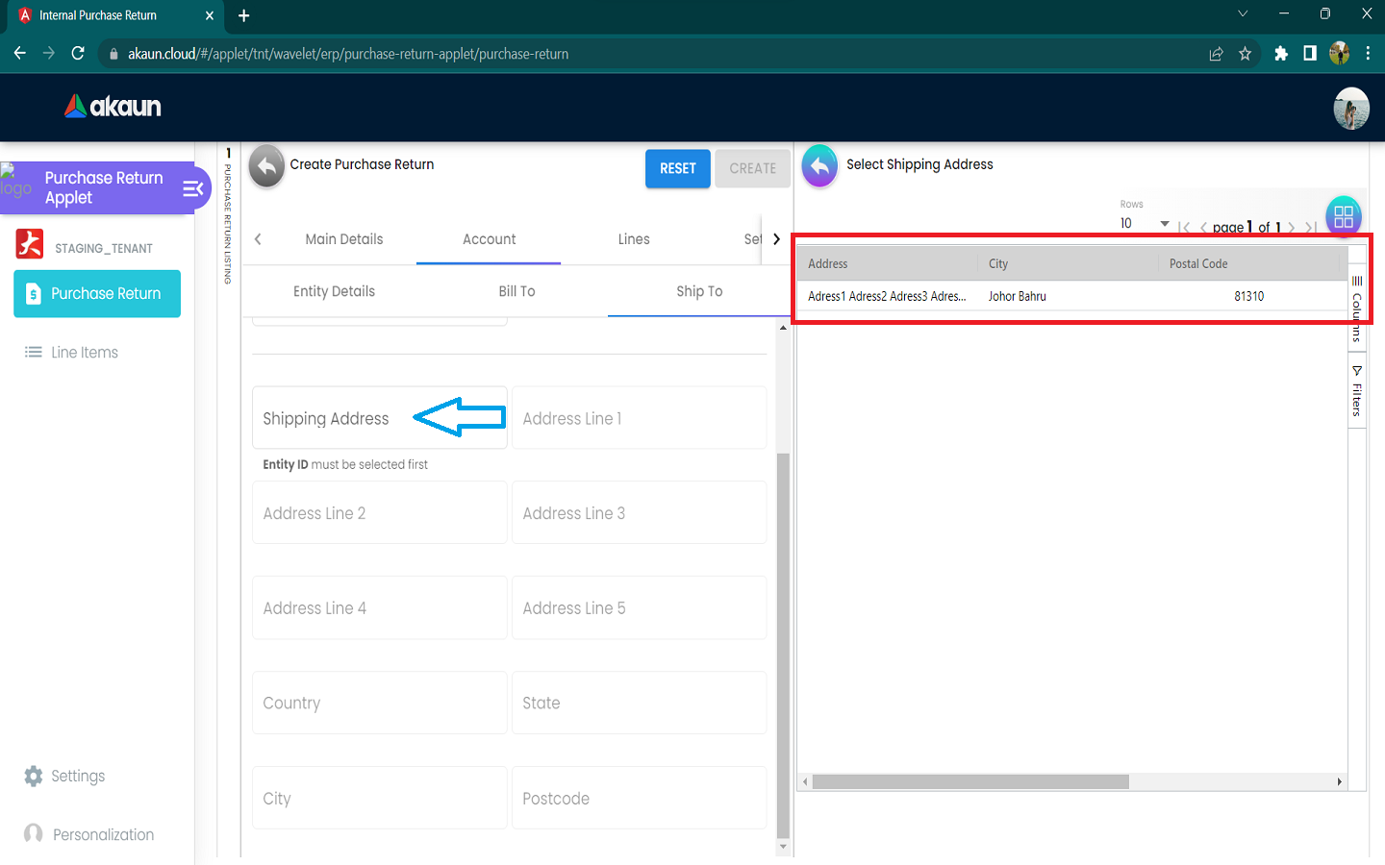This screenshot has width=1385, height=865.
Task: Share this page from address bar
Action: [x=1216, y=54]
